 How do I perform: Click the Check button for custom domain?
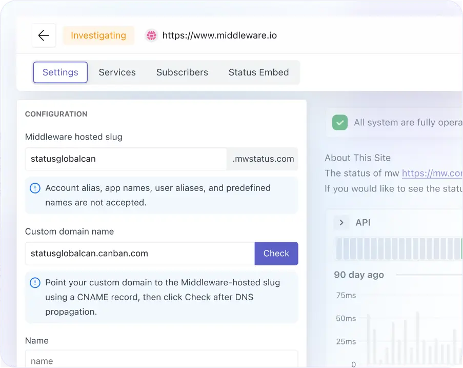[x=276, y=254]
